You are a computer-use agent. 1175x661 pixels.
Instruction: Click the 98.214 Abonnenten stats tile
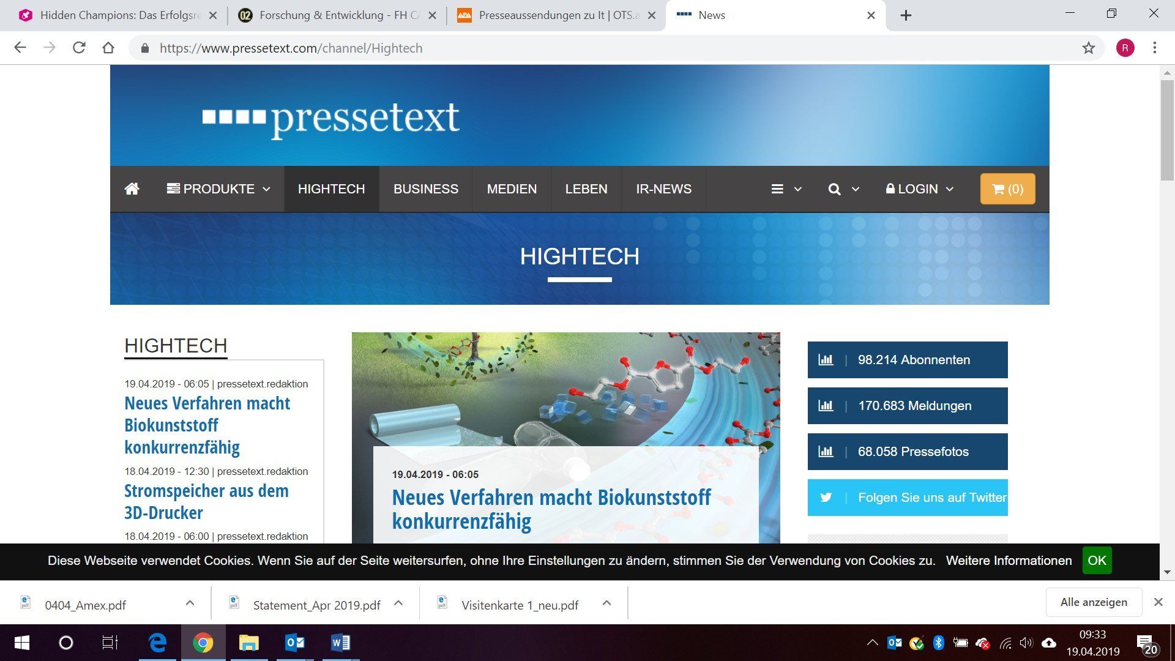[908, 360]
